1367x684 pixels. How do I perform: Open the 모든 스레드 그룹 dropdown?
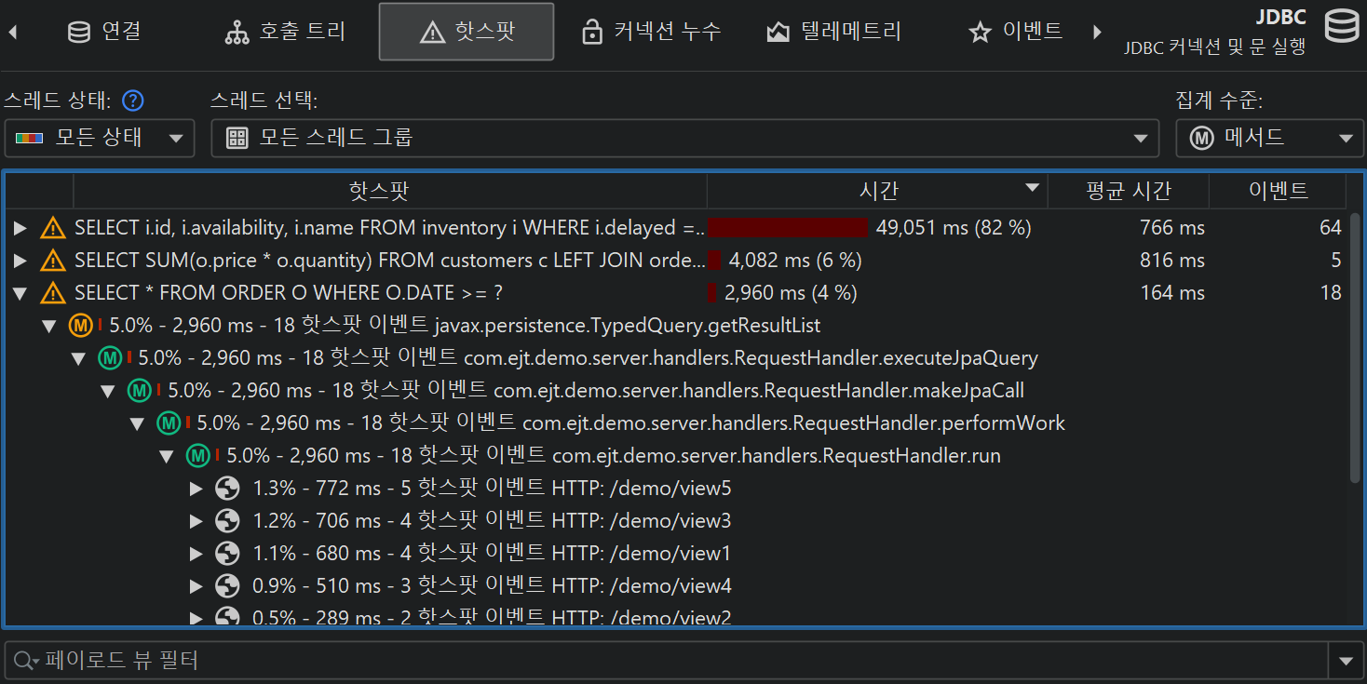click(684, 138)
